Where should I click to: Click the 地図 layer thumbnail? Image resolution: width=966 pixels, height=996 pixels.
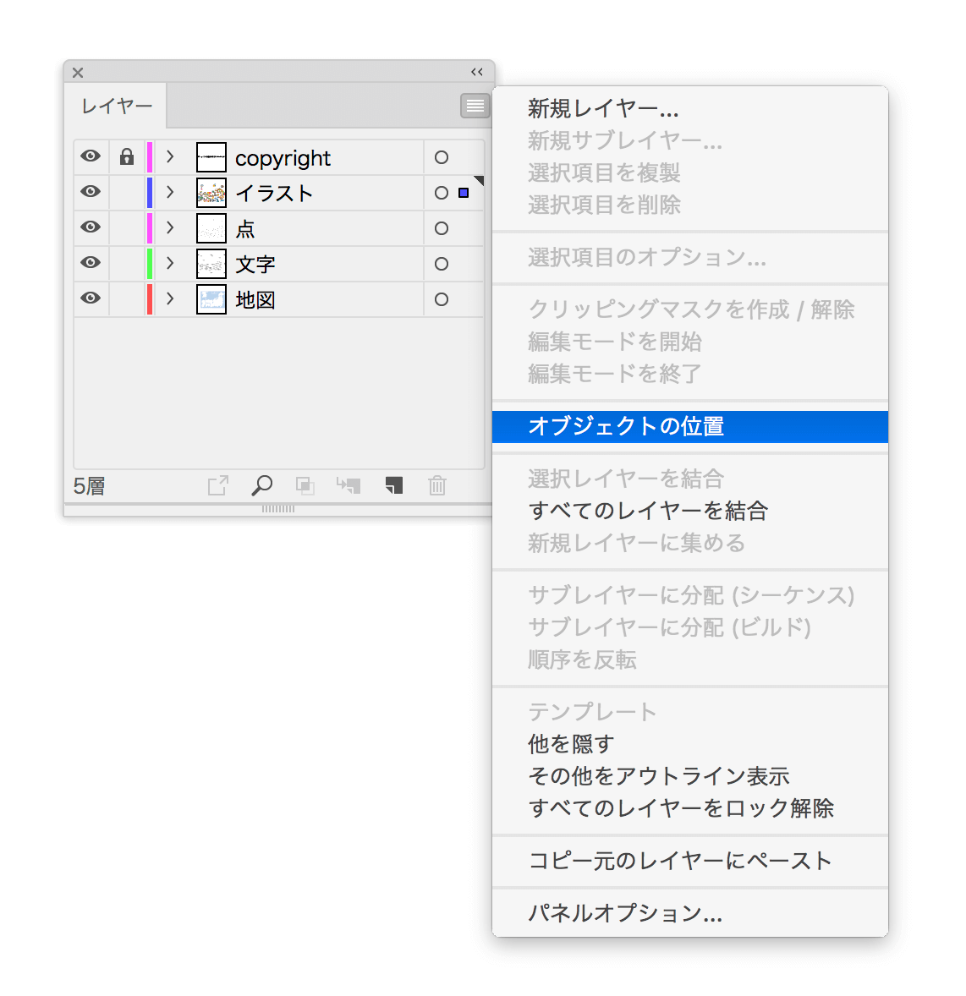point(211,299)
